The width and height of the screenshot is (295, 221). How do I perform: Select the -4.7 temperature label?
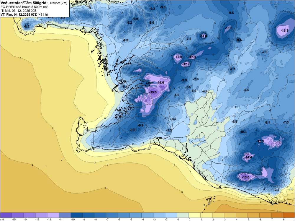pyautogui.click(x=174, y=119)
